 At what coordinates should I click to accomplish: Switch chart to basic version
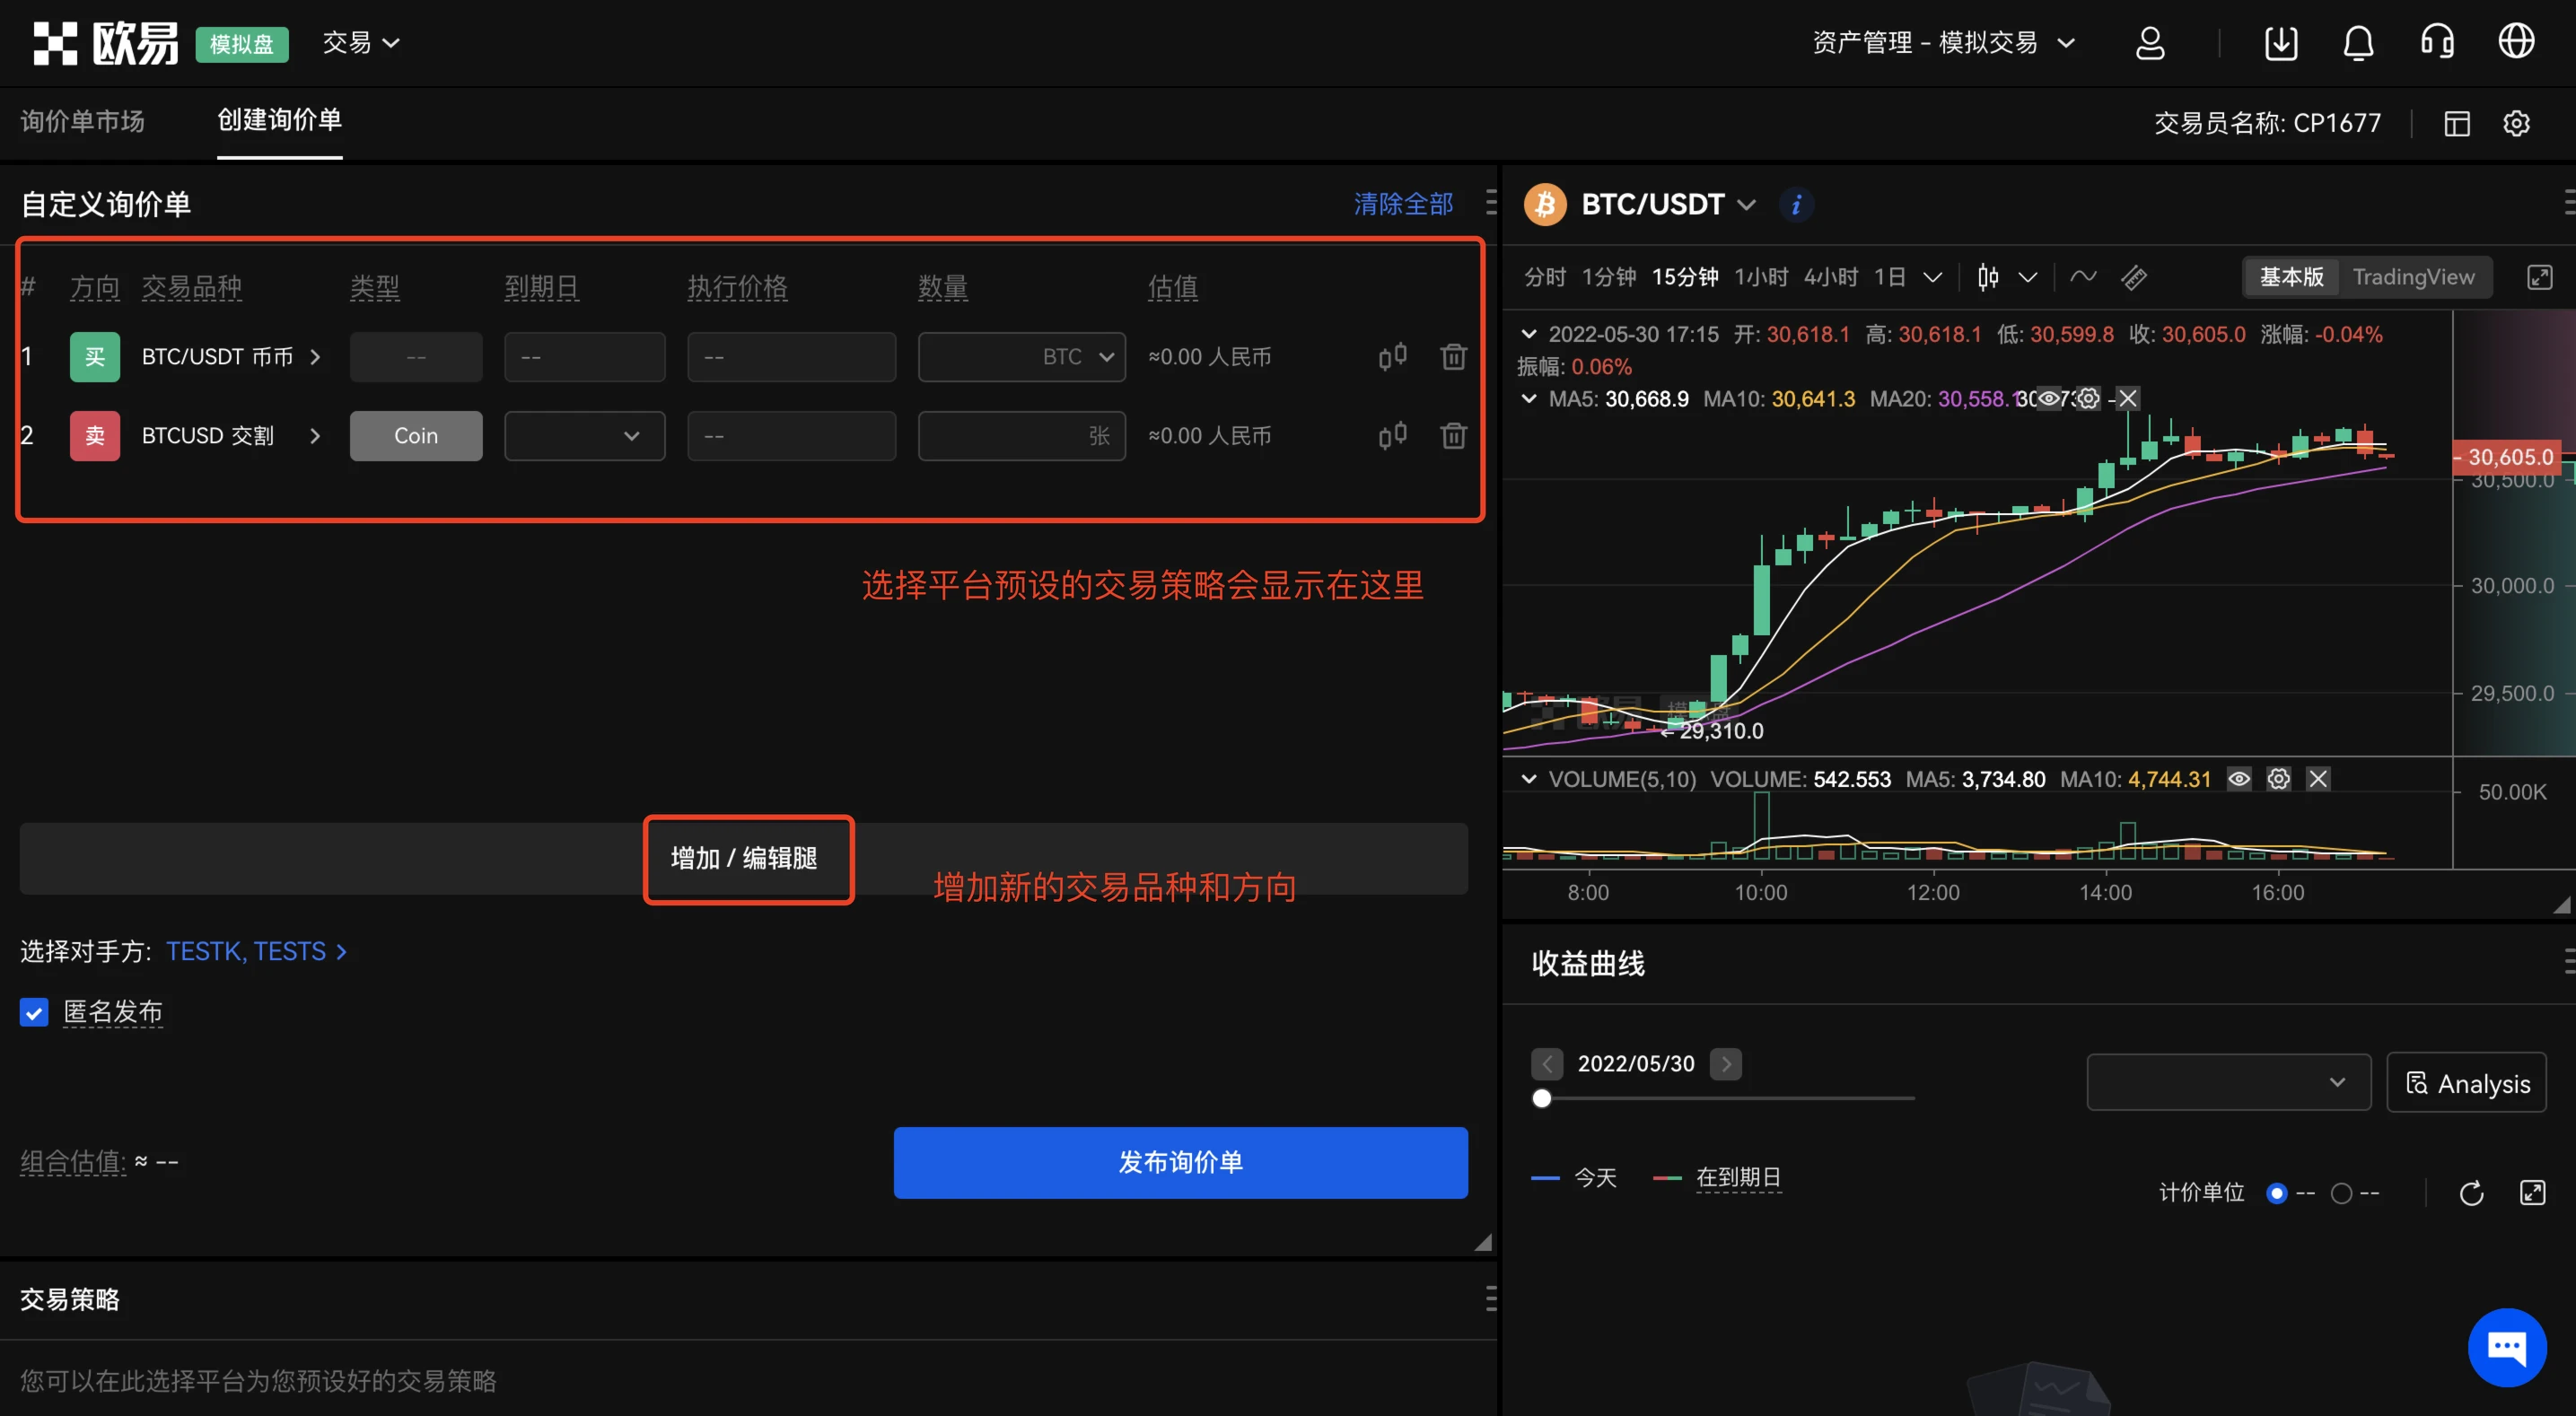pyautogui.click(x=2291, y=277)
